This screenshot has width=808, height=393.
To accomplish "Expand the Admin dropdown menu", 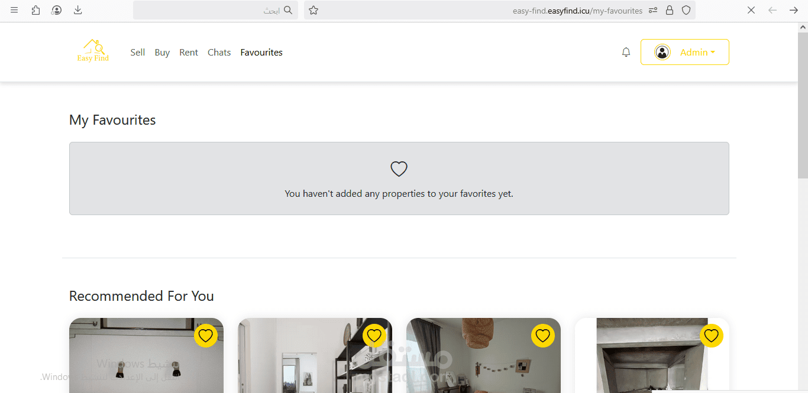I will (x=685, y=52).
